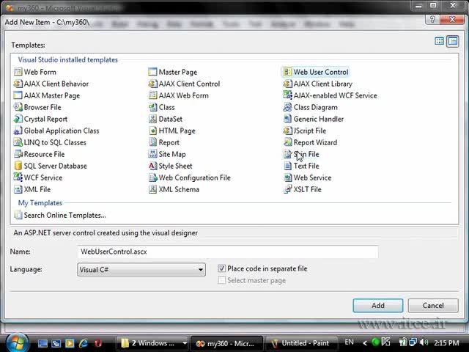Select the WCF Service icon

click(x=18, y=177)
